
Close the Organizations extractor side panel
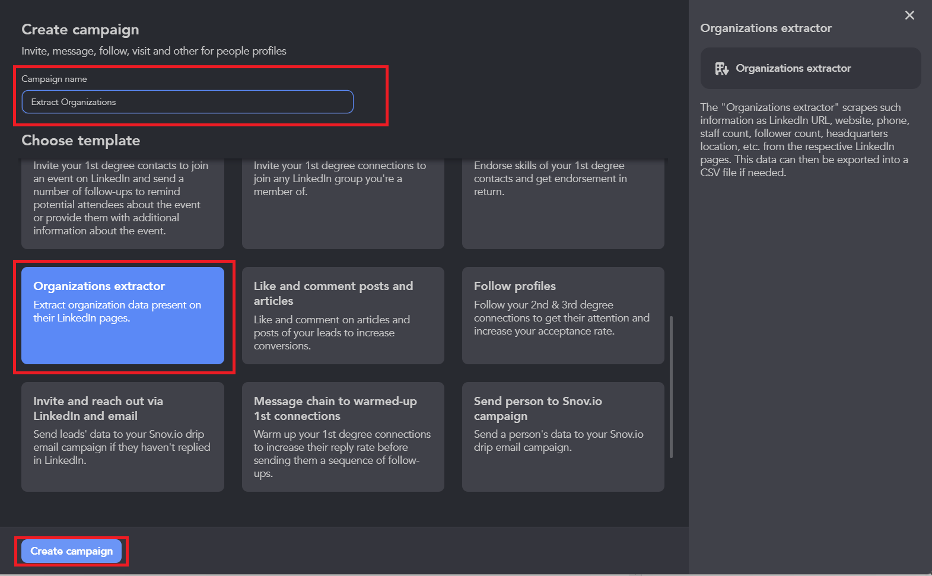point(909,15)
